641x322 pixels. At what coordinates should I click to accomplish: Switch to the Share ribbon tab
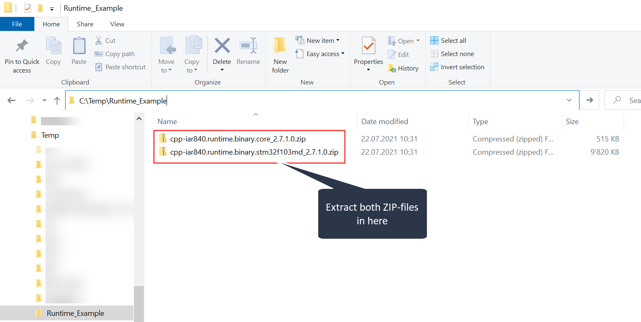tap(85, 24)
